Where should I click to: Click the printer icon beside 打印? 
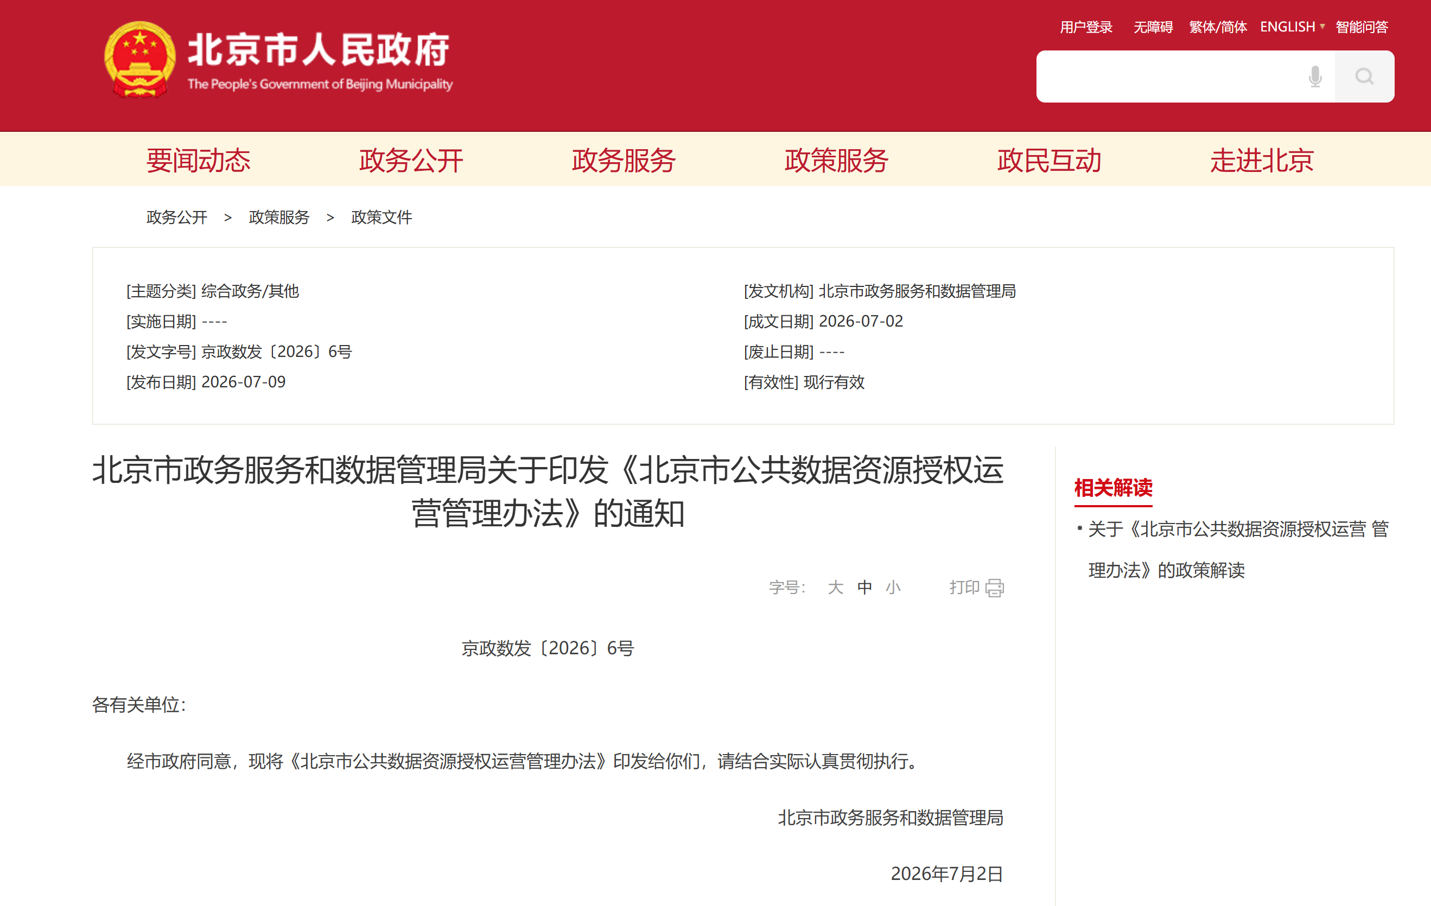[994, 588]
